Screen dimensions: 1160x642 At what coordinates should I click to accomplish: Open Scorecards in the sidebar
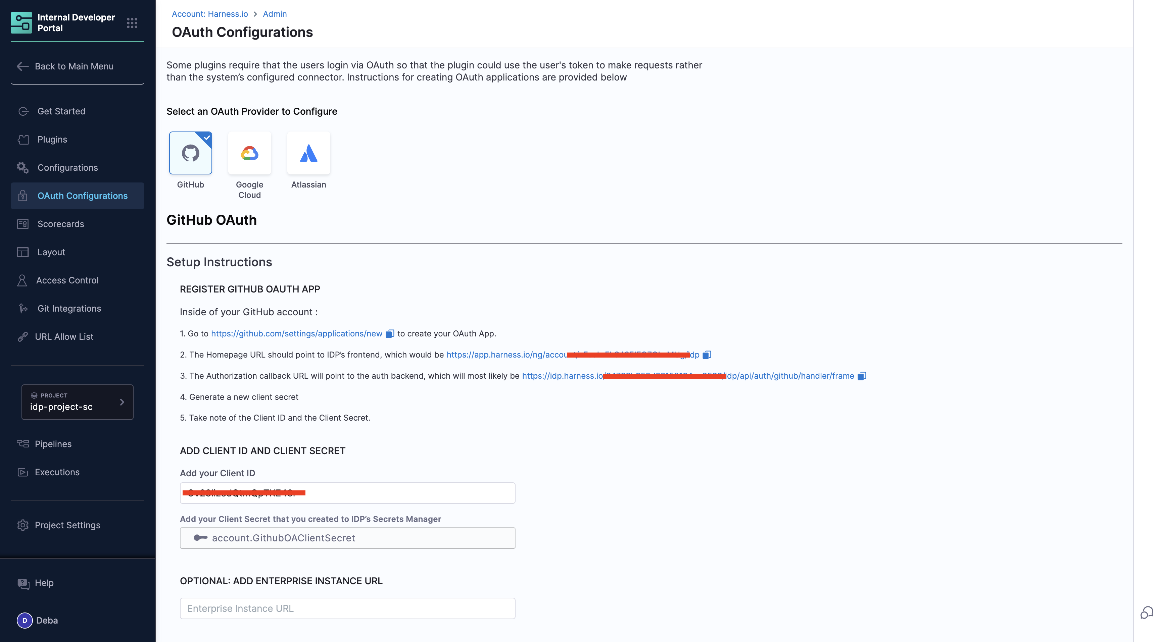[x=60, y=224]
